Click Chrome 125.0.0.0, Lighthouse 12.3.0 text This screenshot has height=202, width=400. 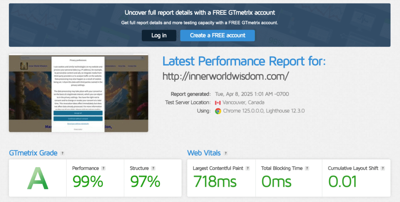point(264,111)
